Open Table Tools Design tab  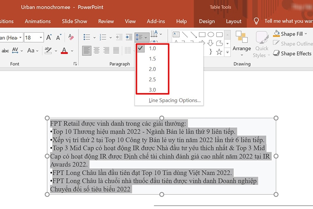point(207,21)
